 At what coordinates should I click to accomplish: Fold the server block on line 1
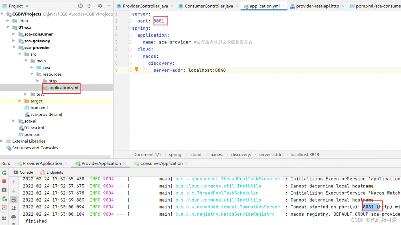pos(130,14)
